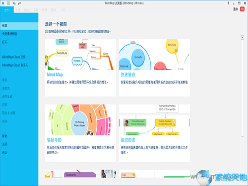Click the Research view thumbnail at bottom
This screenshot has height=186, width=248.
pos(80,174)
